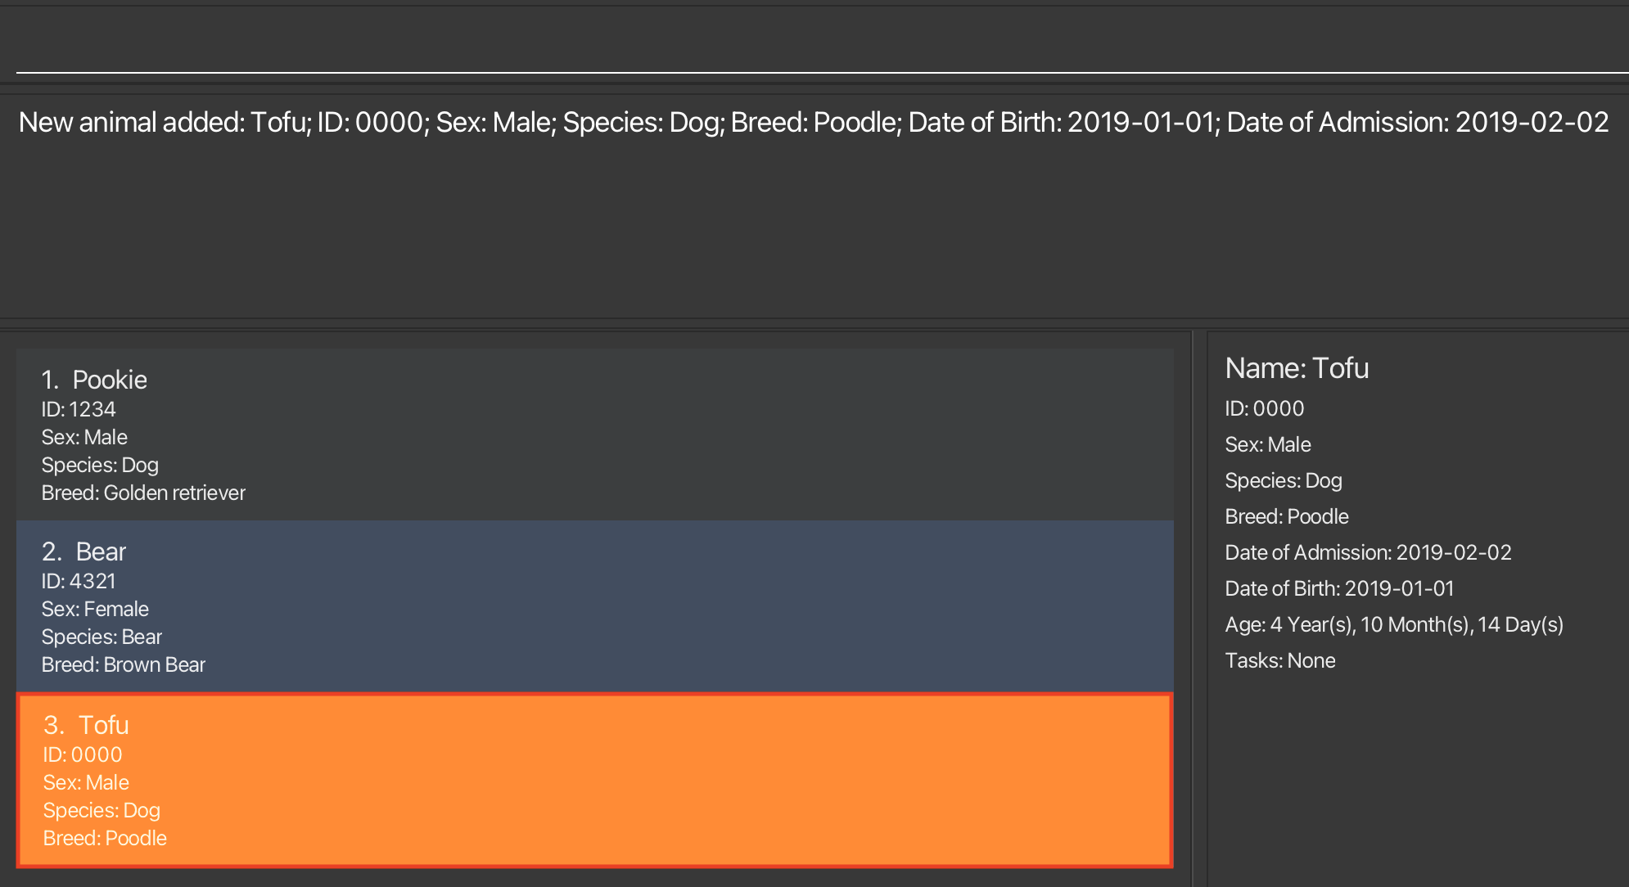Click Tofu's Breed Poodle line in list
This screenshot has width=1629, height=887.
click(105, 838)
